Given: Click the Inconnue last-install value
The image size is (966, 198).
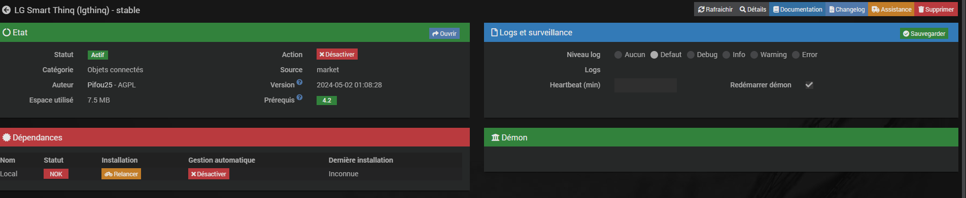Looking at the screenshot, I should coord(343,174).
